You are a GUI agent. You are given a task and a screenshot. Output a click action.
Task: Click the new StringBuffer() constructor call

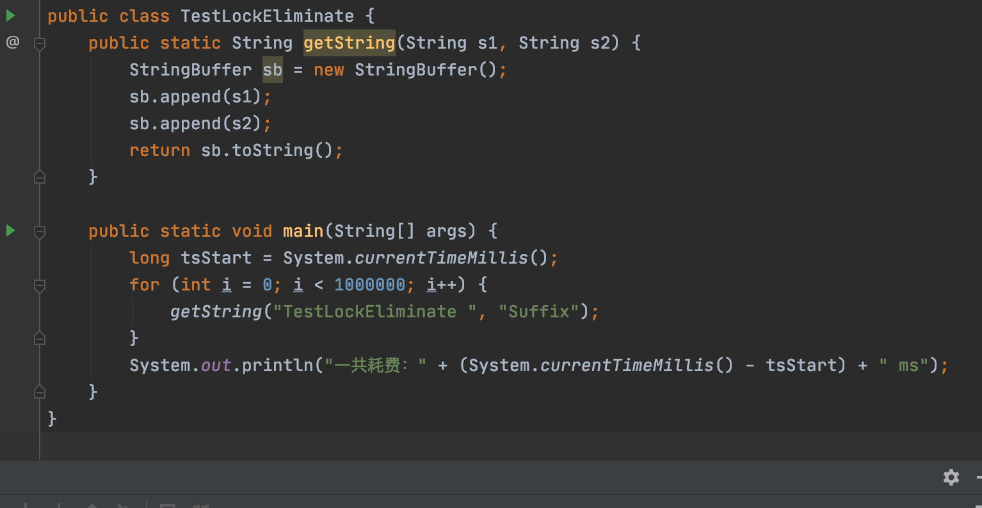pyautogui.click(x=405, y=70)
